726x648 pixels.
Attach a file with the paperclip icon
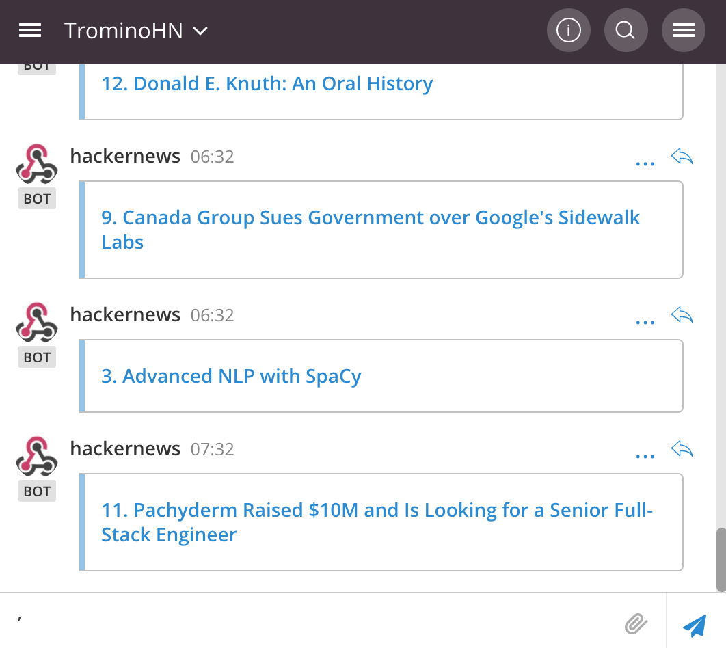click(636, 623)
